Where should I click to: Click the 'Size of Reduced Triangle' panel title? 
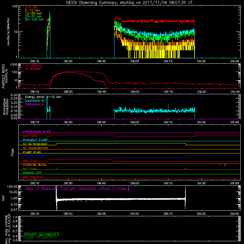pyautogui.click(x=77, y=188)
